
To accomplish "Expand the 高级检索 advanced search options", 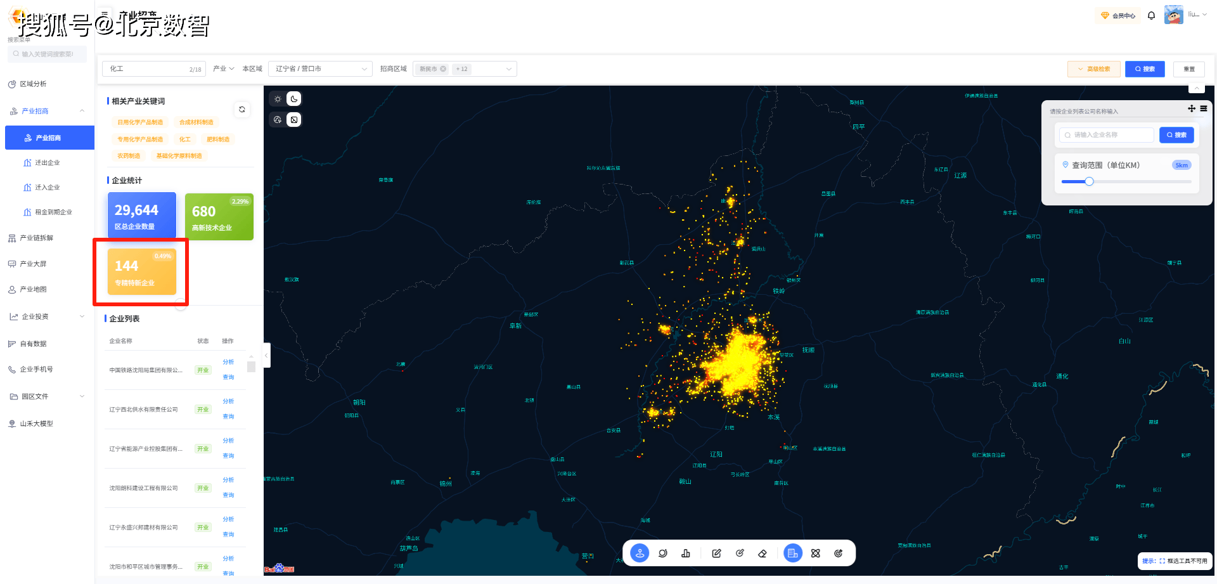I will coord(1094,68).
